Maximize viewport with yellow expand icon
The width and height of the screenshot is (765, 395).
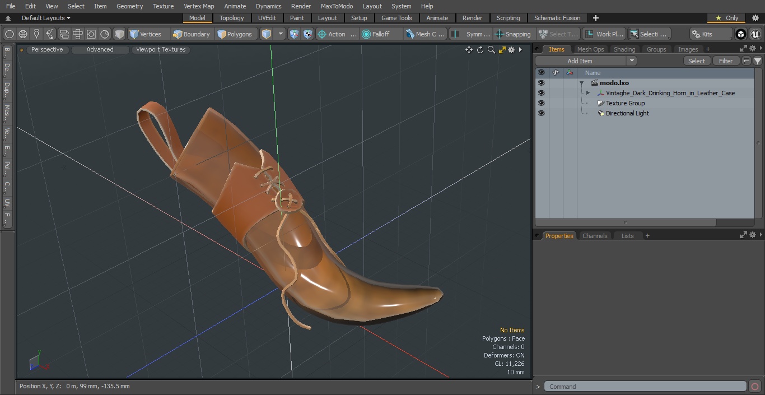(502, 50)
